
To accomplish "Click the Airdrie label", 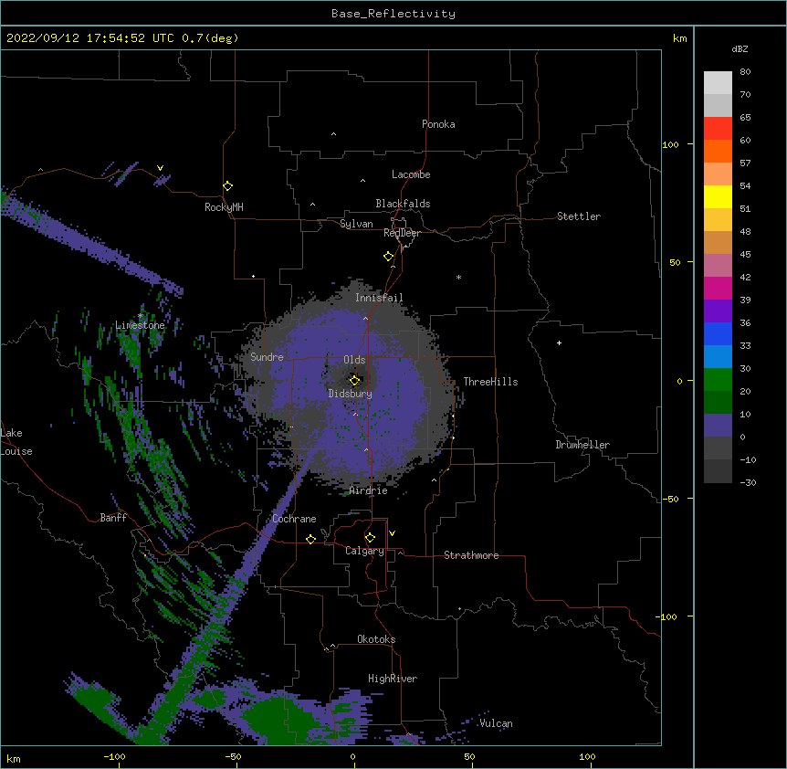I will (x=368, y=490).
